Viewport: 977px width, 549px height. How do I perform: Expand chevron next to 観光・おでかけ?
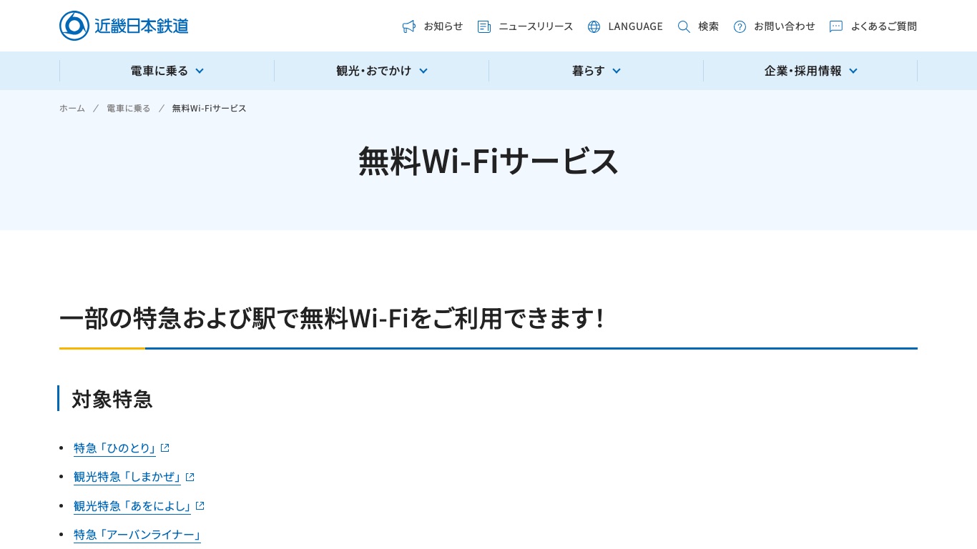click(423, 71)
